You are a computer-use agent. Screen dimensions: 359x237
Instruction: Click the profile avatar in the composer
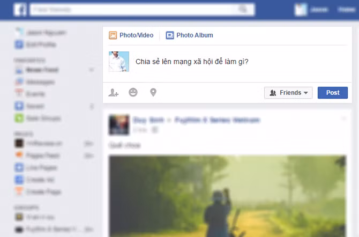click(119, 62)
